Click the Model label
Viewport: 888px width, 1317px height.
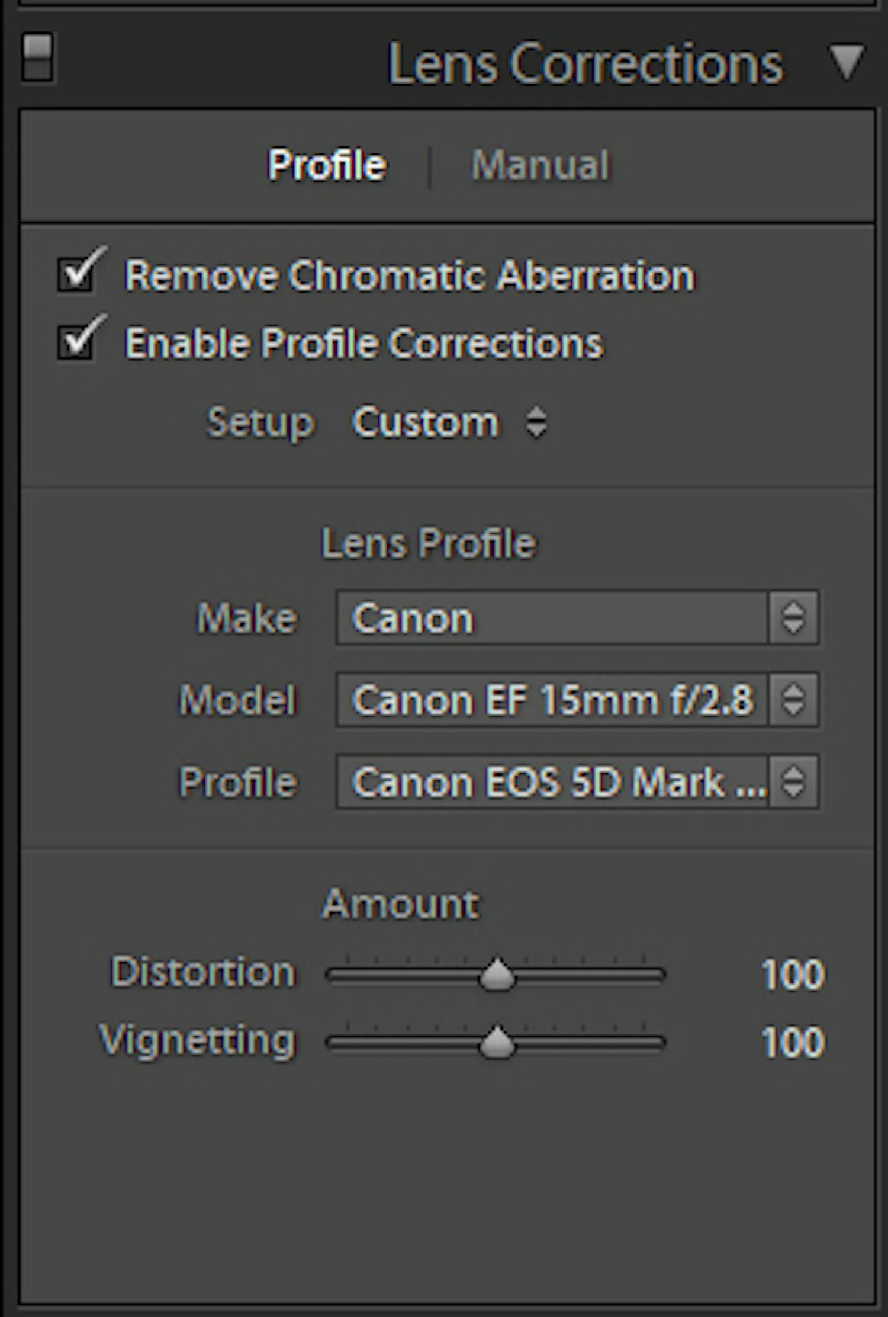point(237,700)
